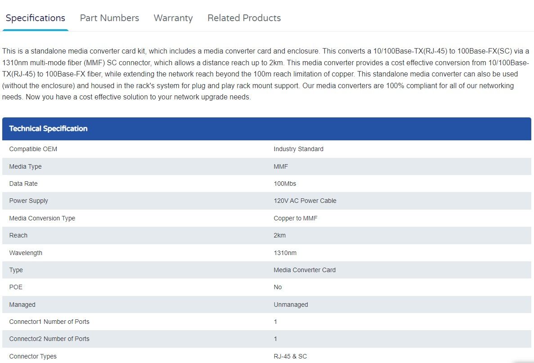Click the 'Connector Types' label
Screen dimensions: 534x363
tap(33, 357)
